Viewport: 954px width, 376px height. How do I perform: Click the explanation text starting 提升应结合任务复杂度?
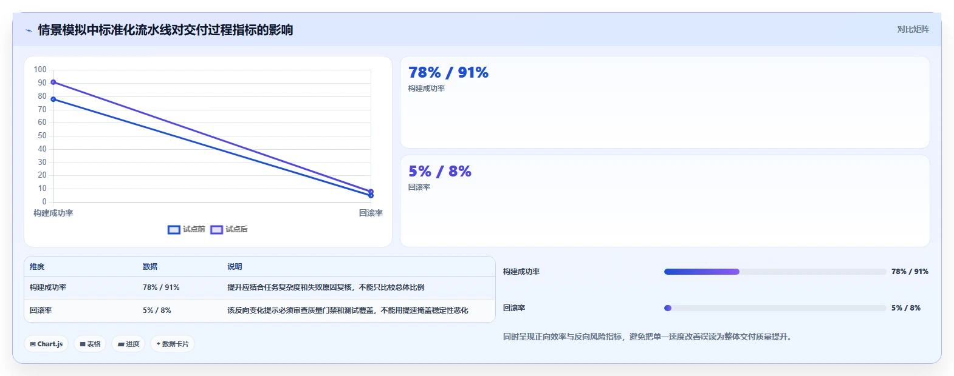click(x=326, y=287)
